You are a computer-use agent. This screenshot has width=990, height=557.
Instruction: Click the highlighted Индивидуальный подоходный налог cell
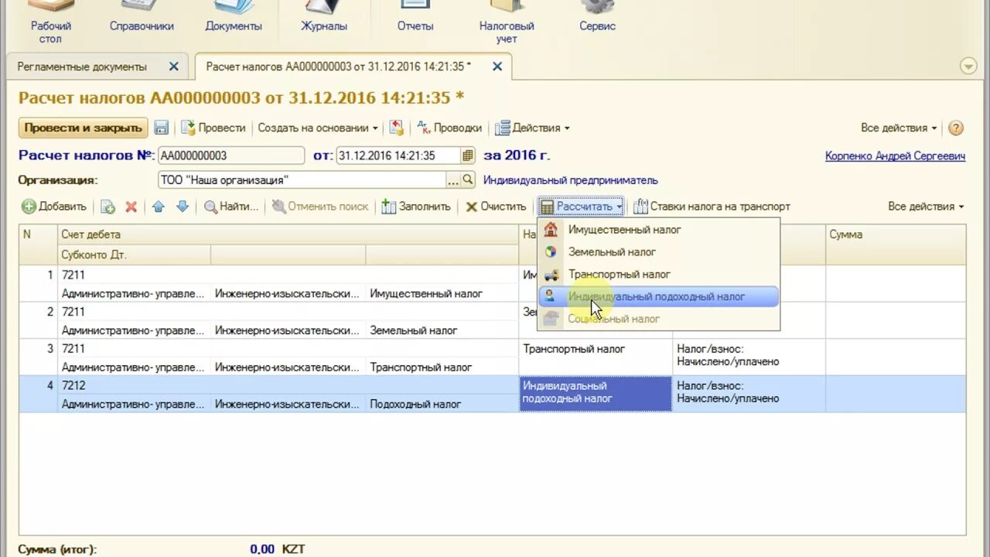click(x=596, y=393)
